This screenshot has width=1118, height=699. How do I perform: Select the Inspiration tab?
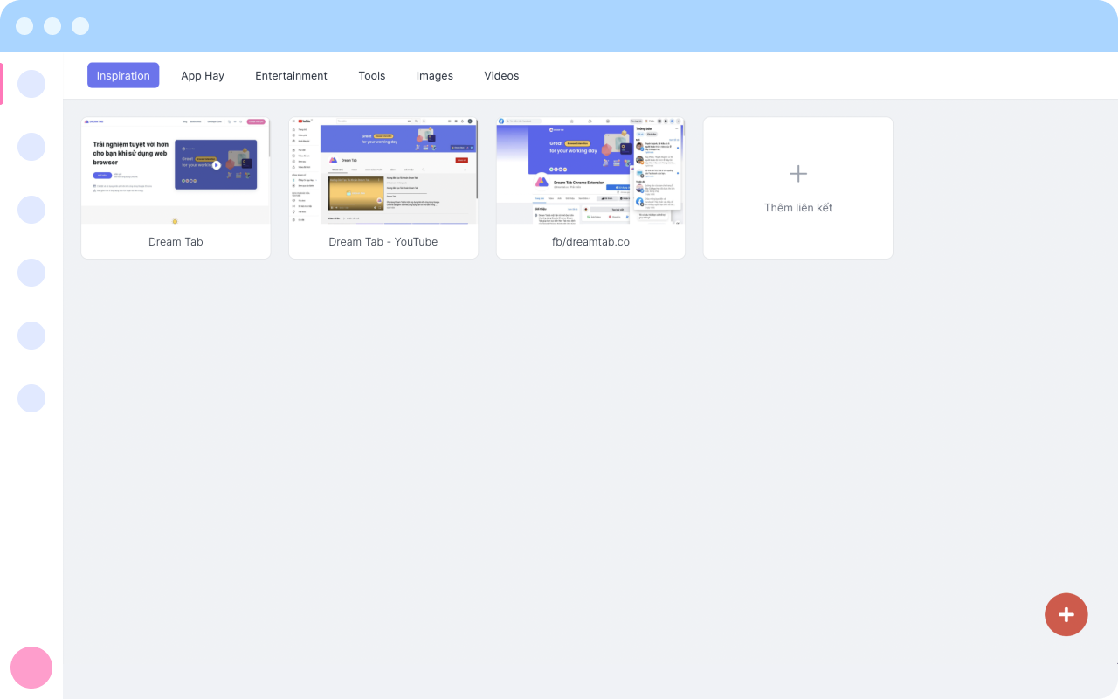tap(123, 75)
